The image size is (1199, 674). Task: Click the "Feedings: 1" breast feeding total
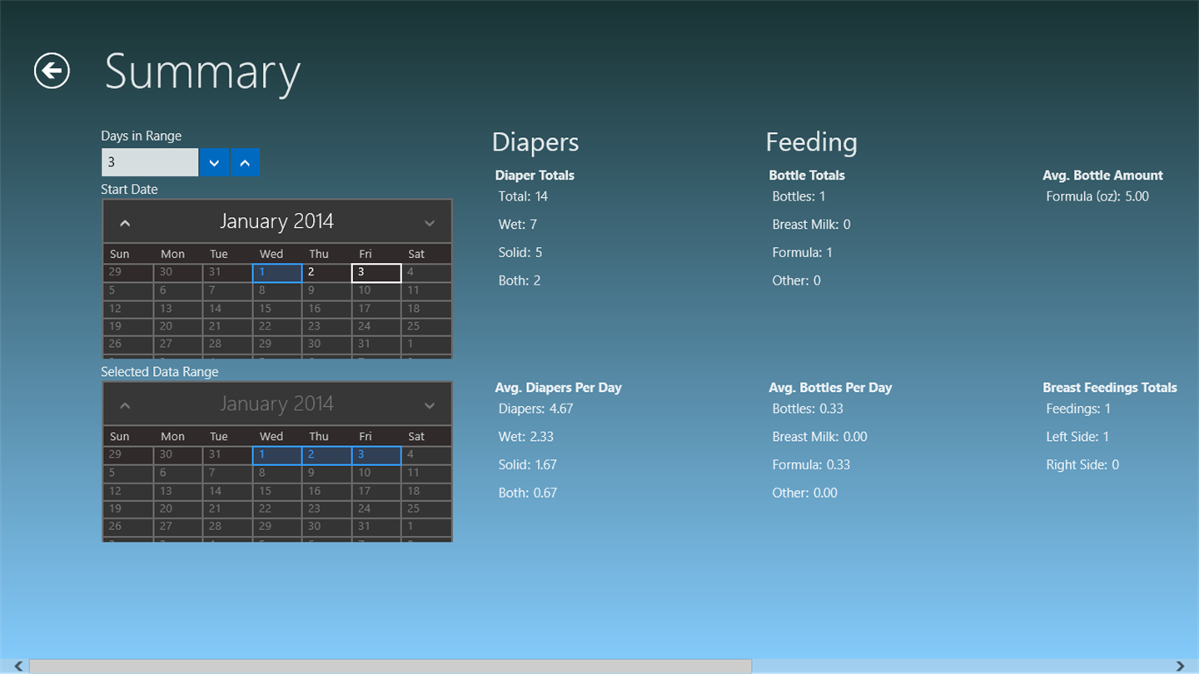click(1078, 409)
